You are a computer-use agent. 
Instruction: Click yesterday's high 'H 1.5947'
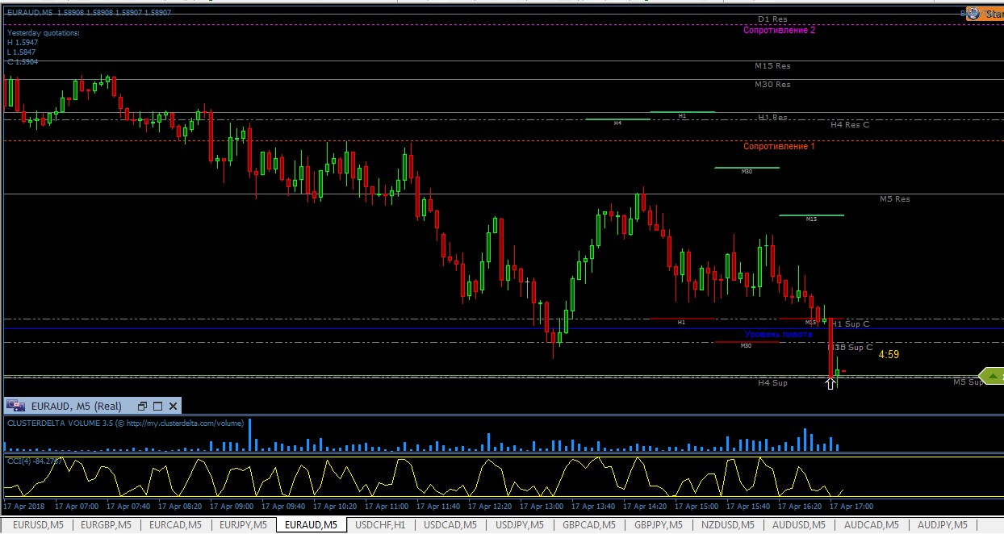(22, 43)
